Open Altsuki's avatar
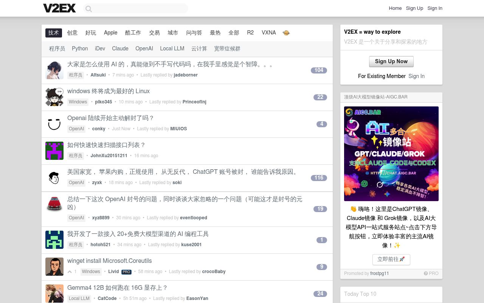 coord(54,70)
